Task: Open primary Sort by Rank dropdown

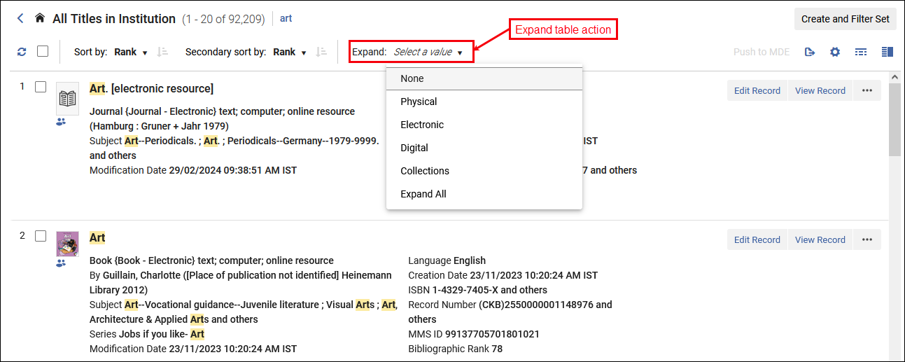Action: [131, 52]
